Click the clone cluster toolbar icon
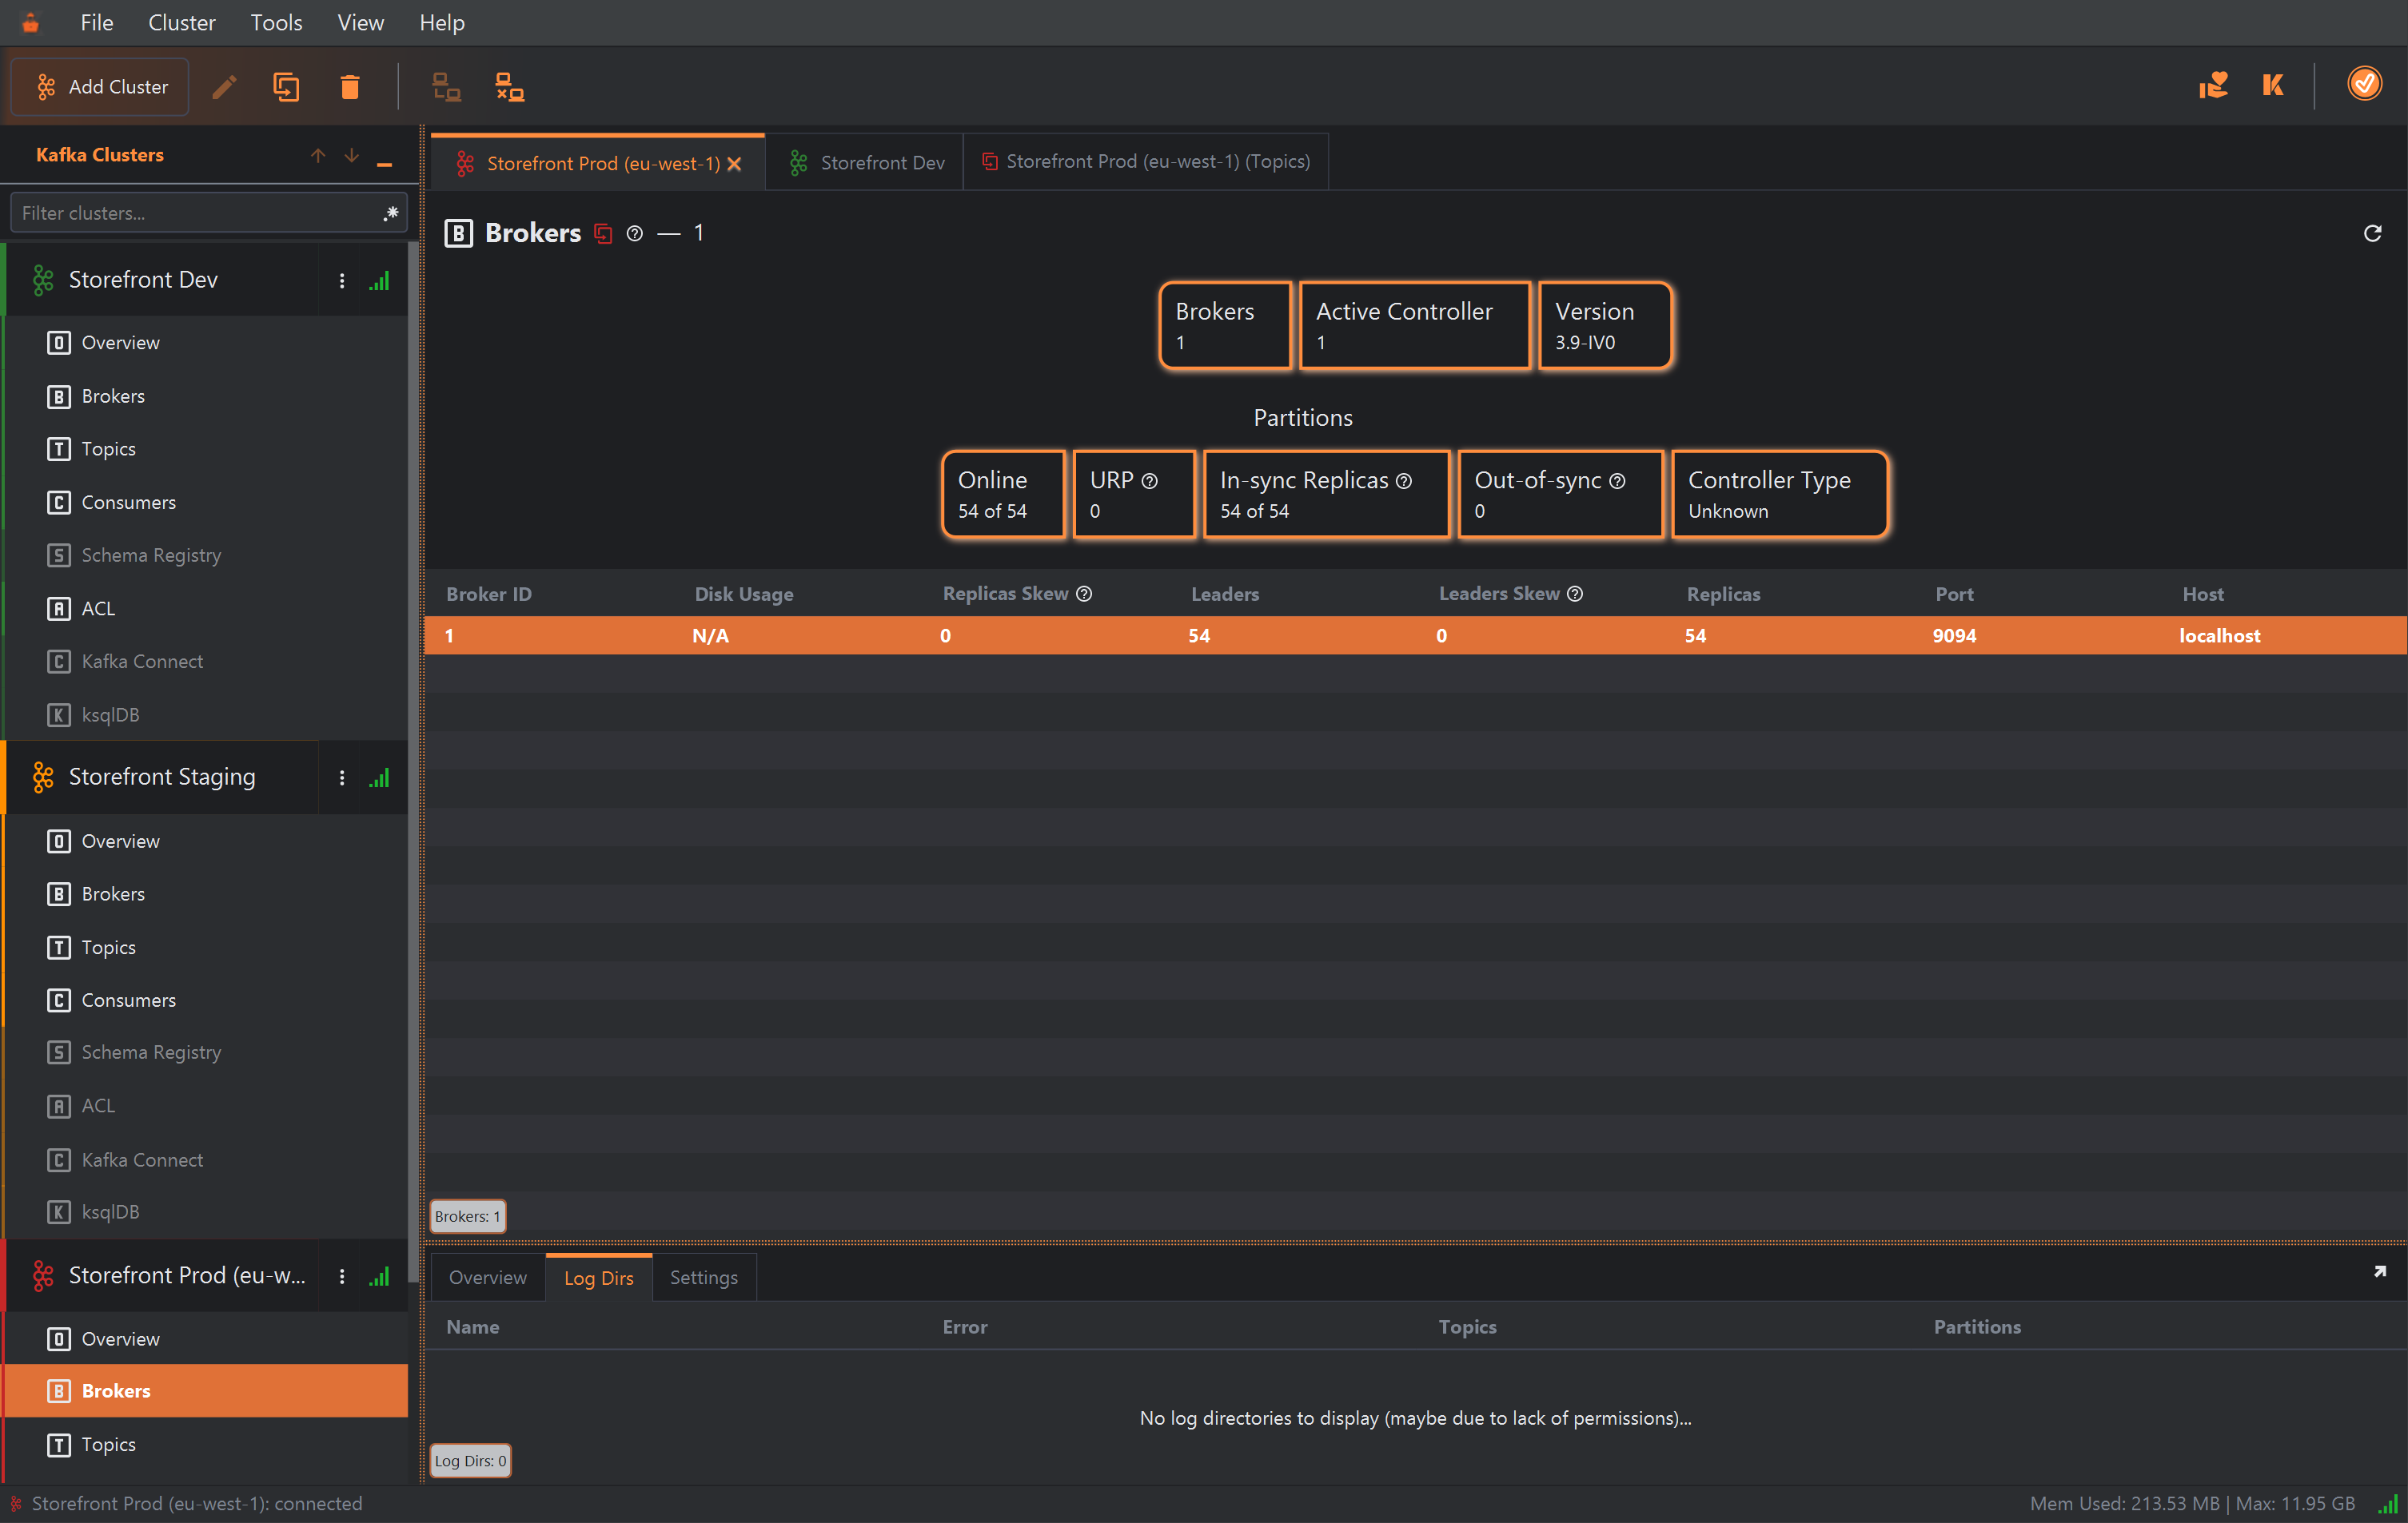The image size is (2408, 1523). coord(286,87)
